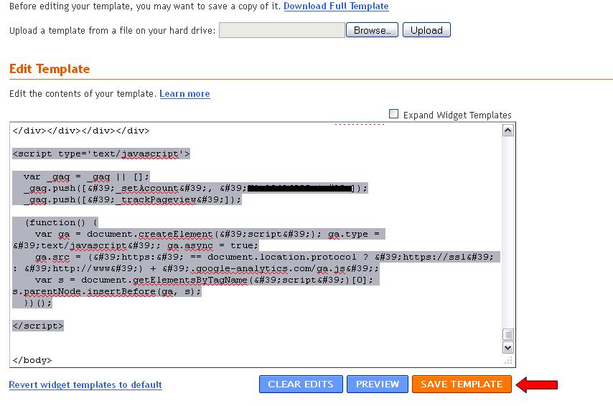This screenshot has height=406, width=613.
Task: Click the '</script>' closing tag line
Action: tap(38, 326)
